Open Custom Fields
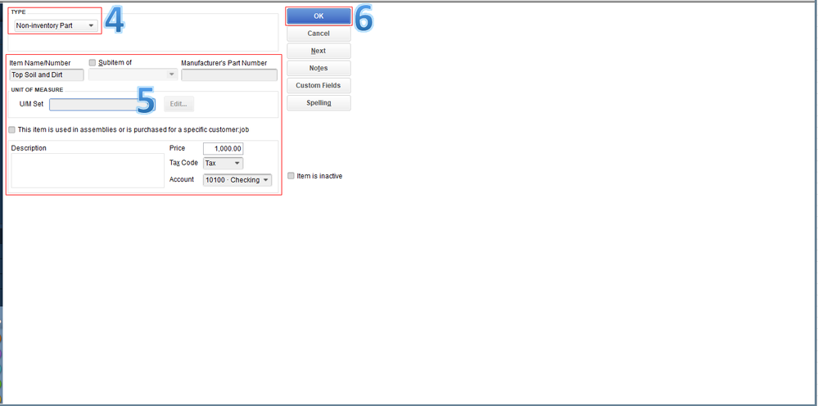Image resolution: width=818 pixels, height=406 pixels. click(x=319, y=85)
